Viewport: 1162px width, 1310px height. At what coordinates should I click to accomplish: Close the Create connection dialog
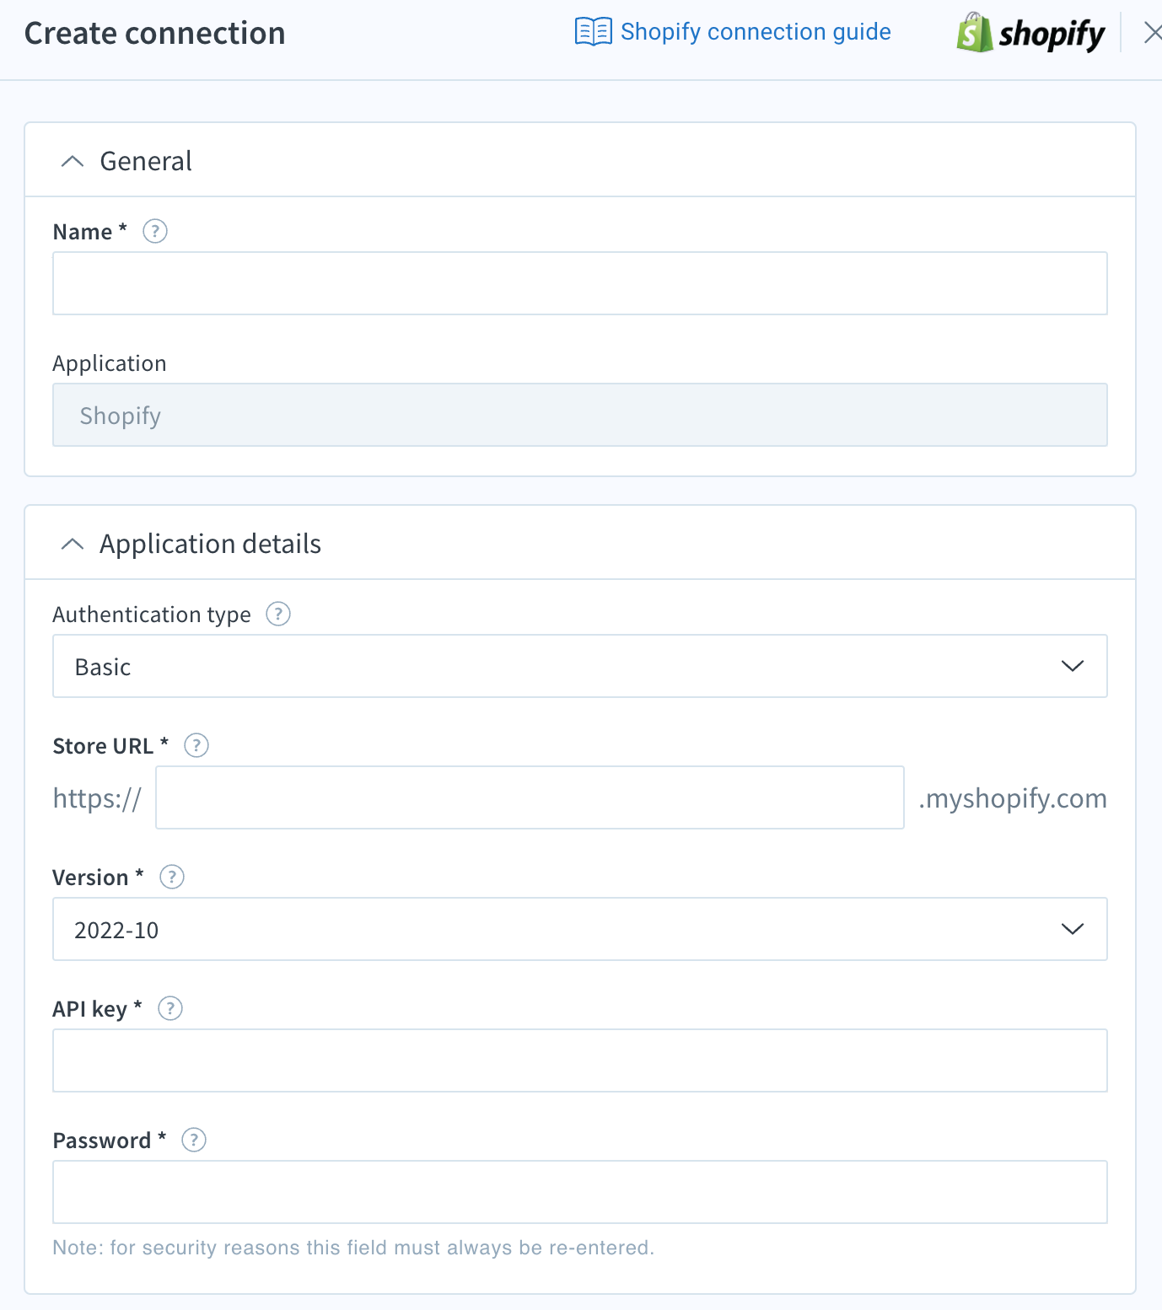(x=1152, y=33)
